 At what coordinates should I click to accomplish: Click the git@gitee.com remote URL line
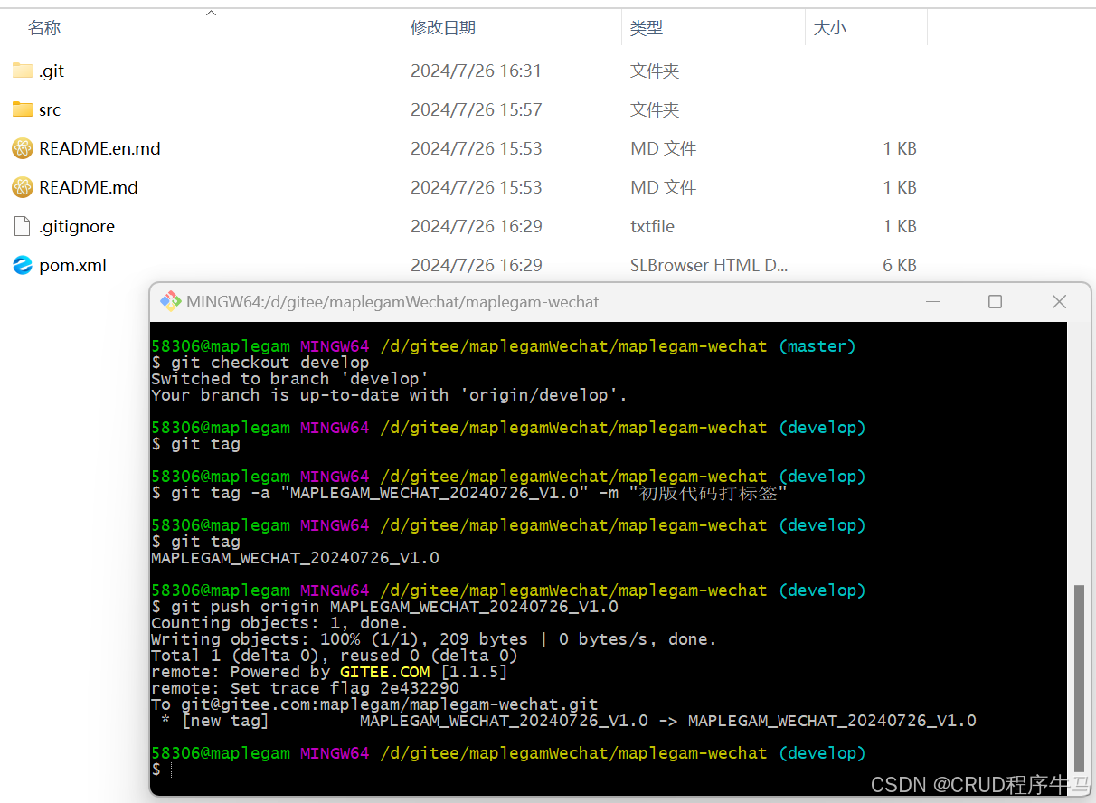374,704
